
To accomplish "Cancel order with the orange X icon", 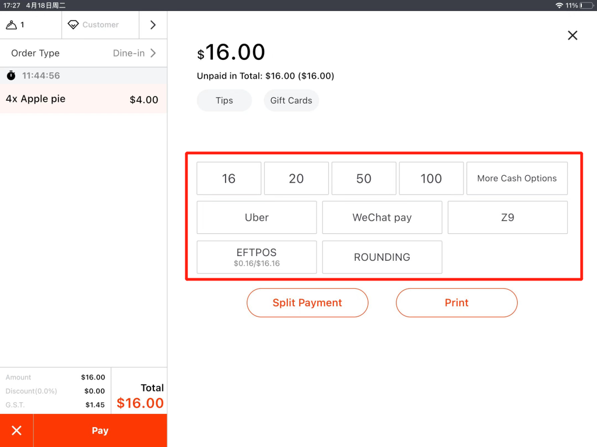I will click(17, 431).
